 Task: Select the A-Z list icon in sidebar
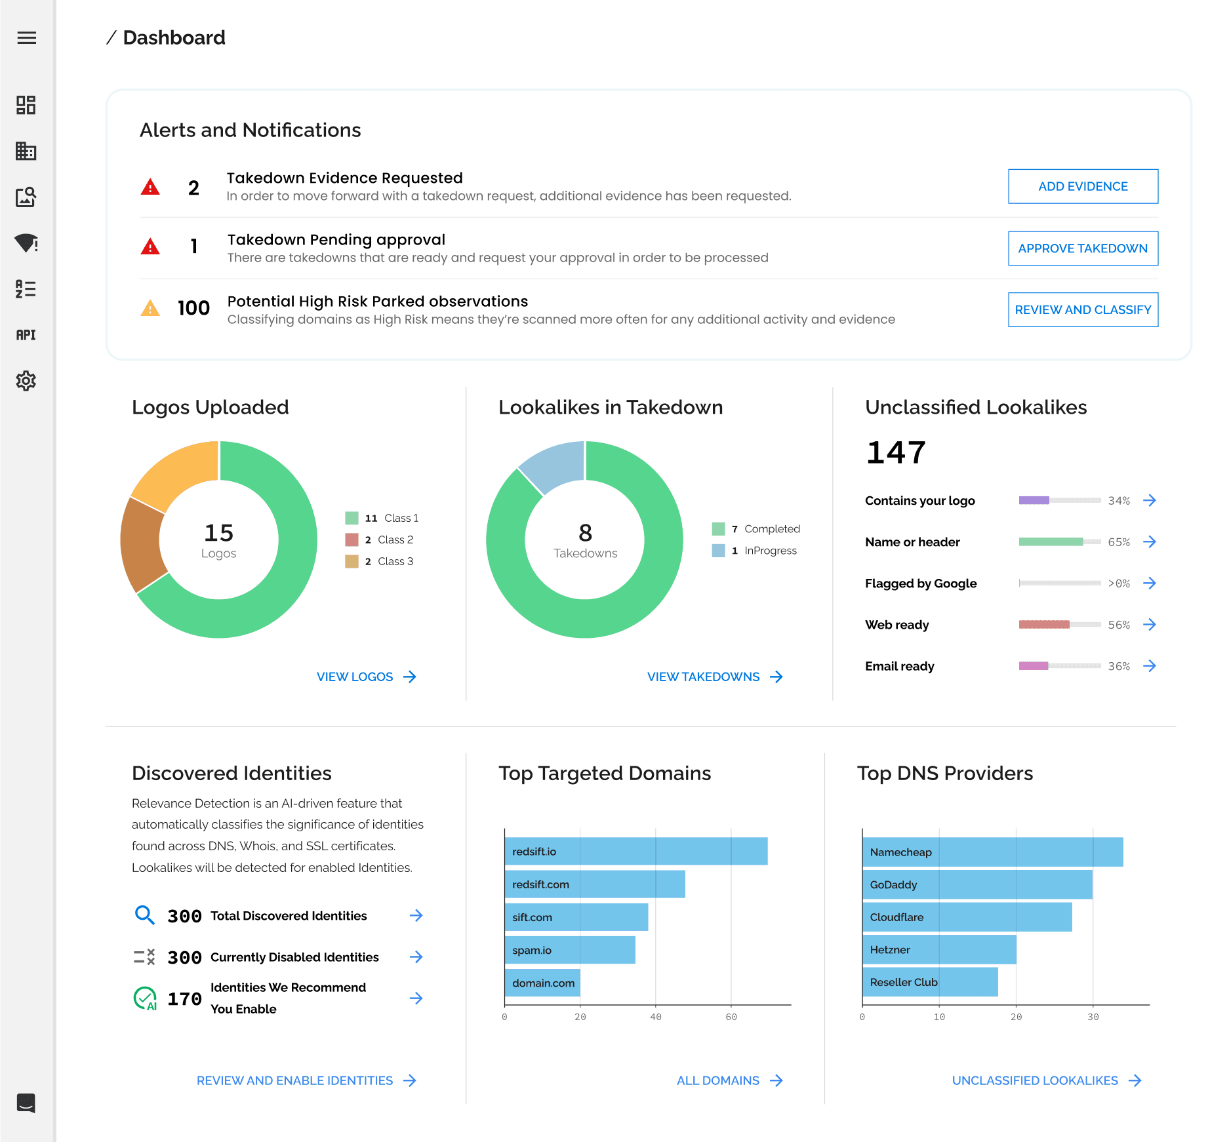coord(26,289)
